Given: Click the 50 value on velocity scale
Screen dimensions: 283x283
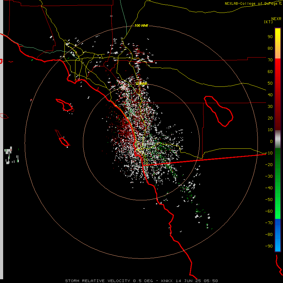Looking at the screenshot, I should (270, 83).
